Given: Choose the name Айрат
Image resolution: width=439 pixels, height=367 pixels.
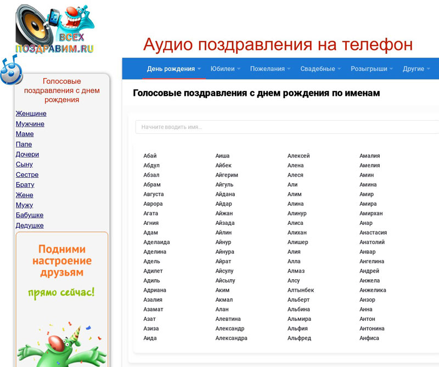Looking at the screenshot, I should pos(223,262).
